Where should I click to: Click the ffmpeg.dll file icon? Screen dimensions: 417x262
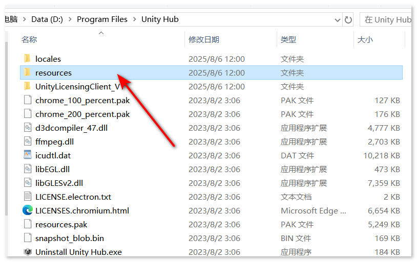point(28,141)
